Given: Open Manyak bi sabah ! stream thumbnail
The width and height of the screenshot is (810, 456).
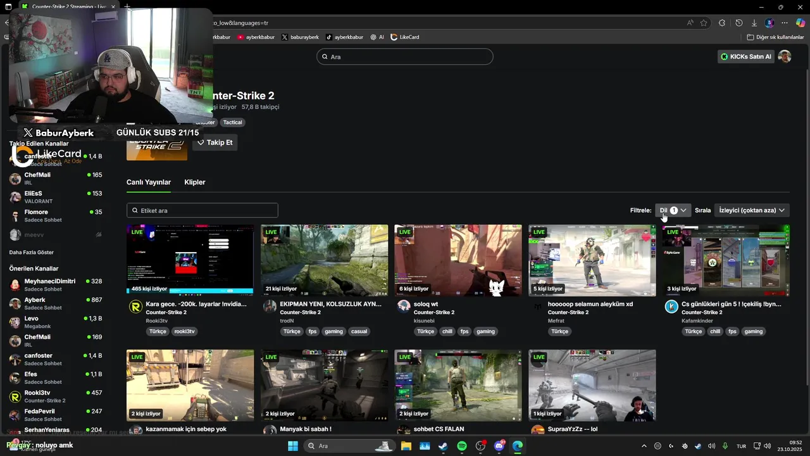Looking at the screenshot, I should pos(324,386).
